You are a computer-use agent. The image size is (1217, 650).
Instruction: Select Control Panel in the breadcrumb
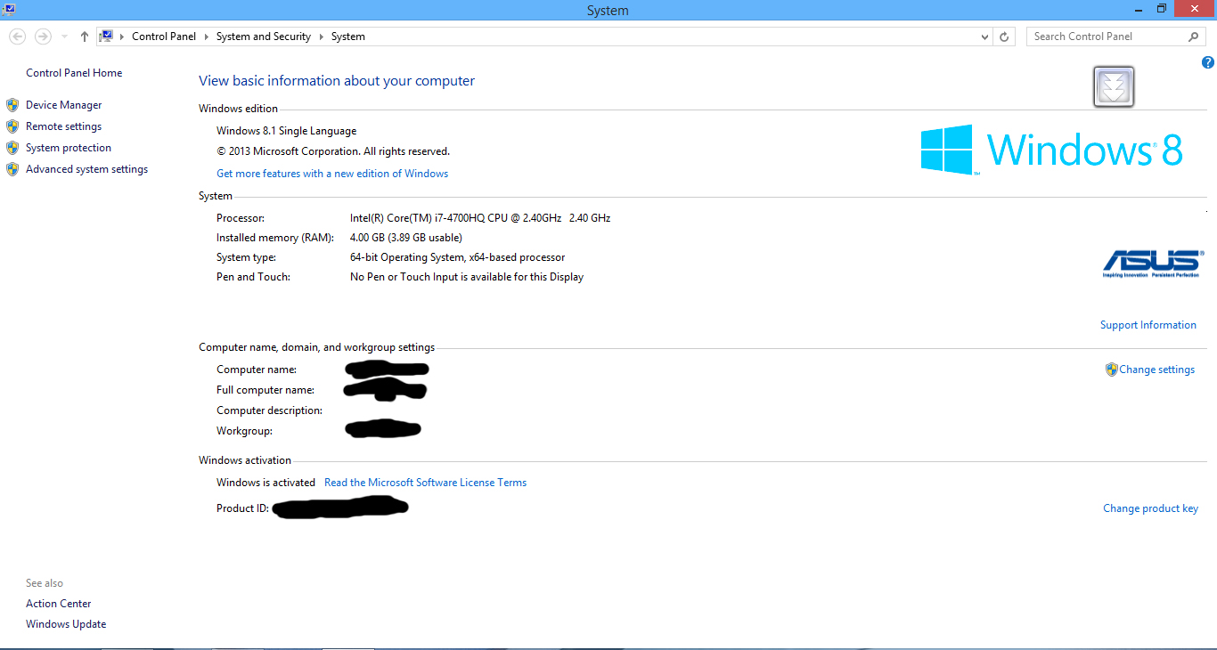click(x=164, y=37)
